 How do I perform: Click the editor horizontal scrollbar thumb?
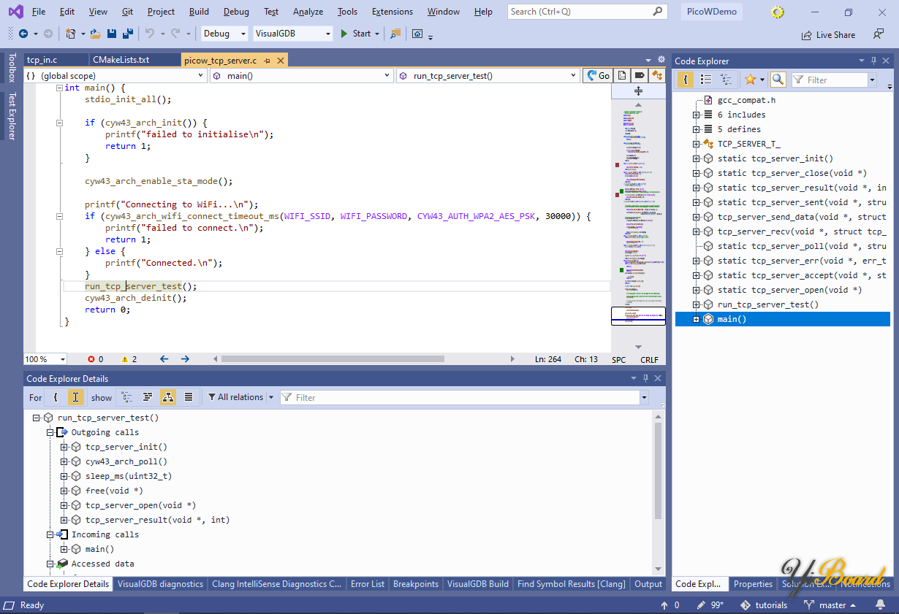tap(333, 359)
